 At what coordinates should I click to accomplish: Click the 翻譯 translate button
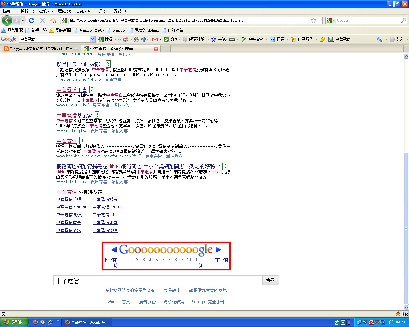pos(277,39)
